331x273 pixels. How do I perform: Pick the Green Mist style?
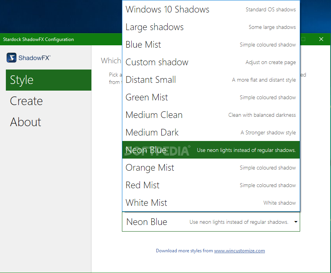[x=211, y=97]
